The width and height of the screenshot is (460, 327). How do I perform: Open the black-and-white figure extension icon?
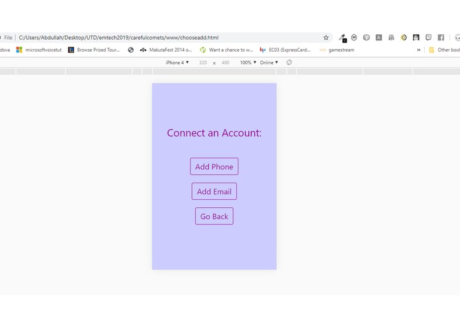point(416,37)
